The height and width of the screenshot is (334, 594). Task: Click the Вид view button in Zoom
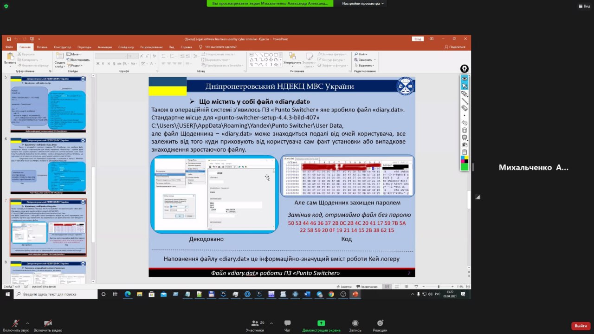coord(584,6)
